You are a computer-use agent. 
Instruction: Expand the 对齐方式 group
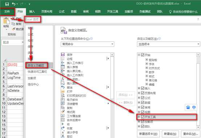point(147,68)
